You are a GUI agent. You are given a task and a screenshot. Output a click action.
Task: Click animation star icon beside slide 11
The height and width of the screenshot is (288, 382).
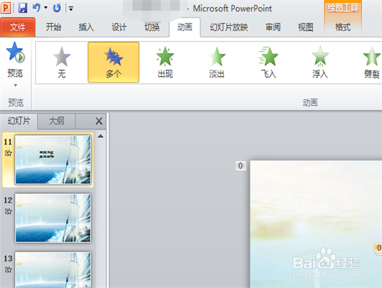[8, 153]
